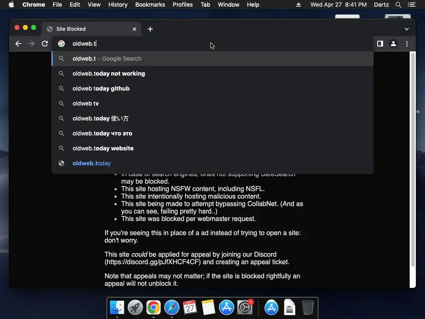Choose 'oldweb tv' suggestion
Viewport: 425px width, 319px height.
point(212,103)
